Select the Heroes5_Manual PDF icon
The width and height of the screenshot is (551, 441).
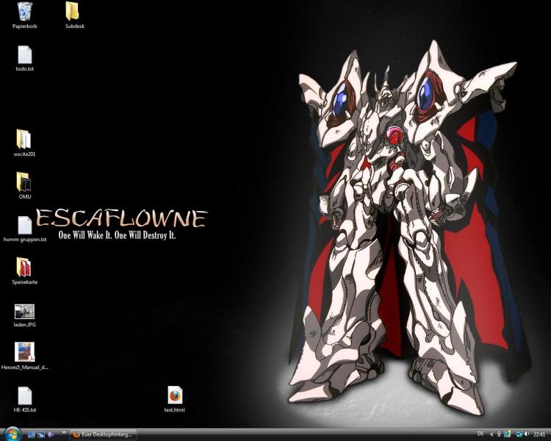(24, 352)
